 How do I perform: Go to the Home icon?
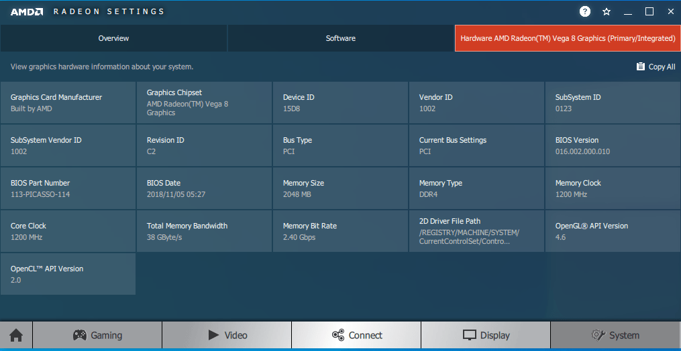pos(16,335)
